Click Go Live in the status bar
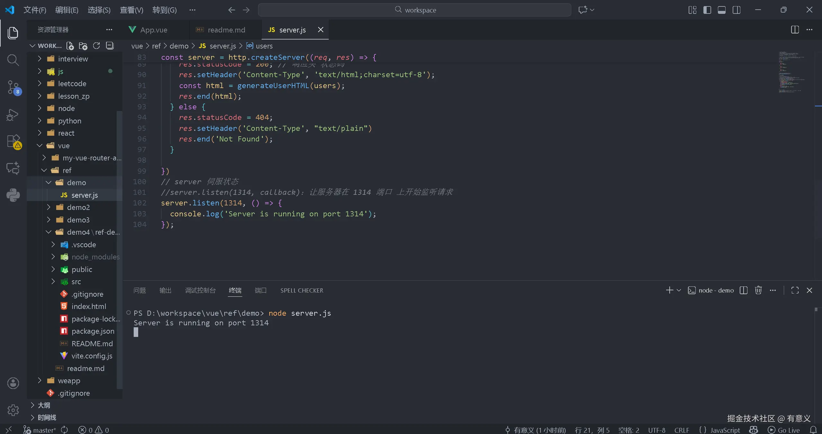Screen dimensions: 822x434 (x=784, y=430)
